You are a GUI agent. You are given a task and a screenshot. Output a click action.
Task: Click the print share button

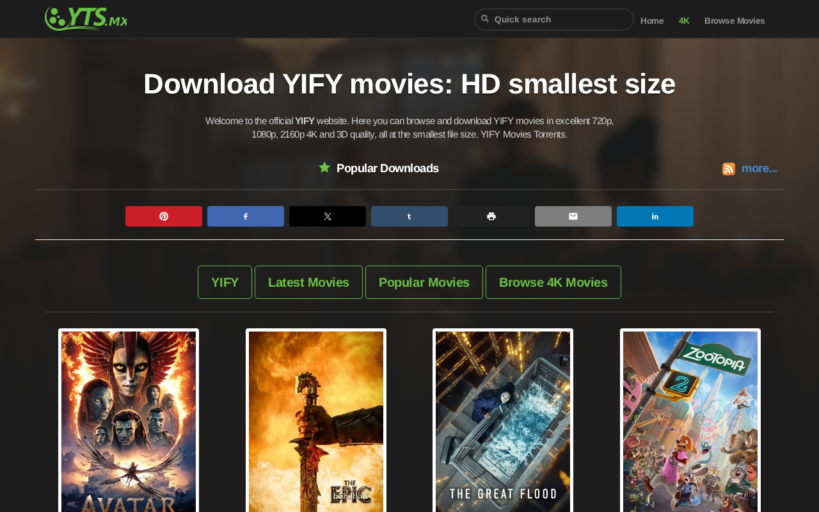coord(491,216)
